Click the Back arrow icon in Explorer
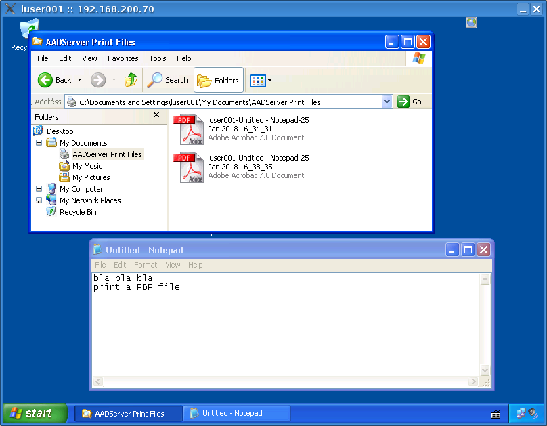547x426 pixels. point(45,80)
